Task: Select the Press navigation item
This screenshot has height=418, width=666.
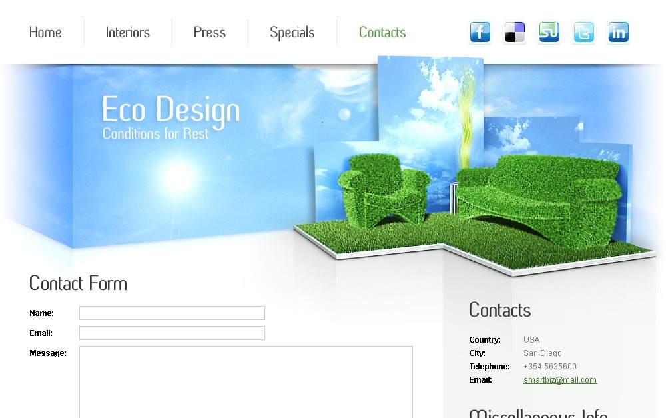Action: pos(209,32)
